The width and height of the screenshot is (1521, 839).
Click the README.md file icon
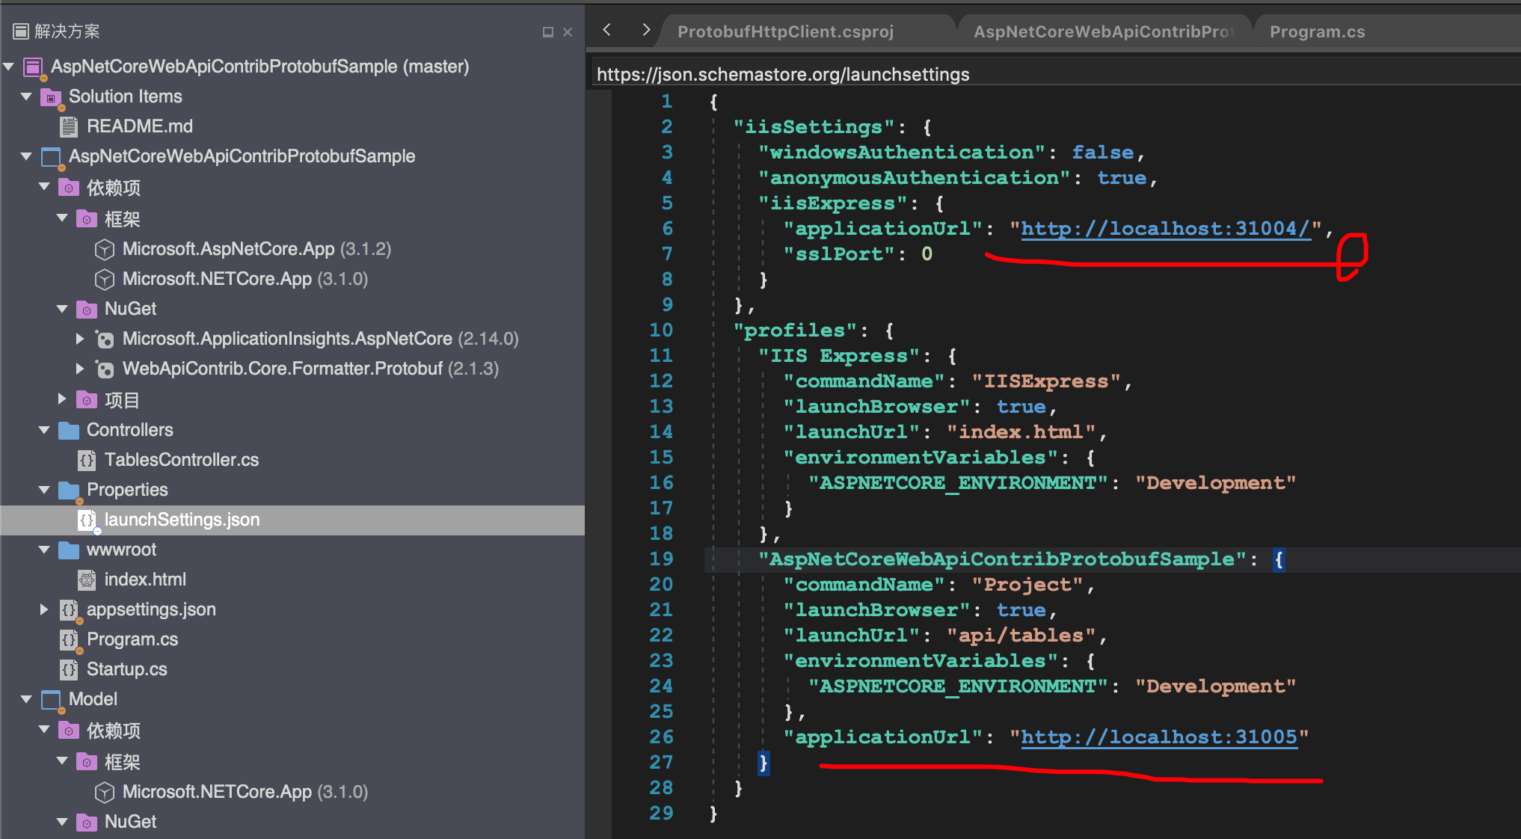(x=69, y=126)
